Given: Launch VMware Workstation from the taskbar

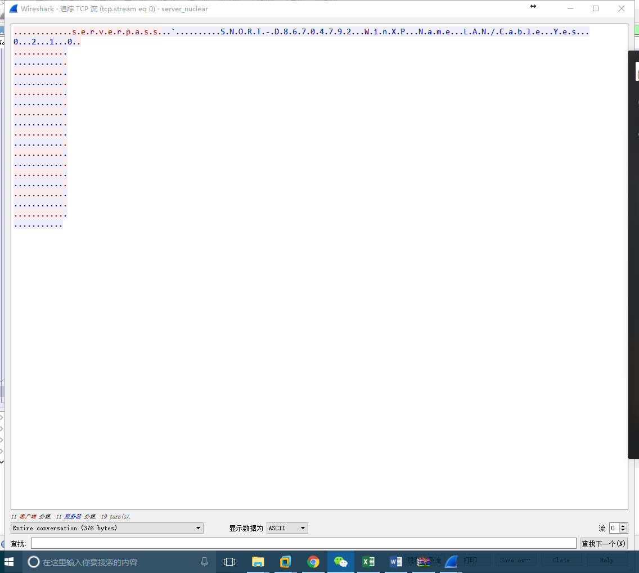Looking at the screenshot, I should tap(286, 561).
